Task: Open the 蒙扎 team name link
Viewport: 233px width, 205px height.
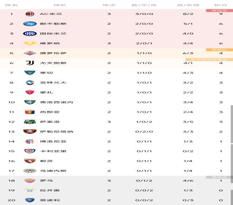Action: [47, 92]
